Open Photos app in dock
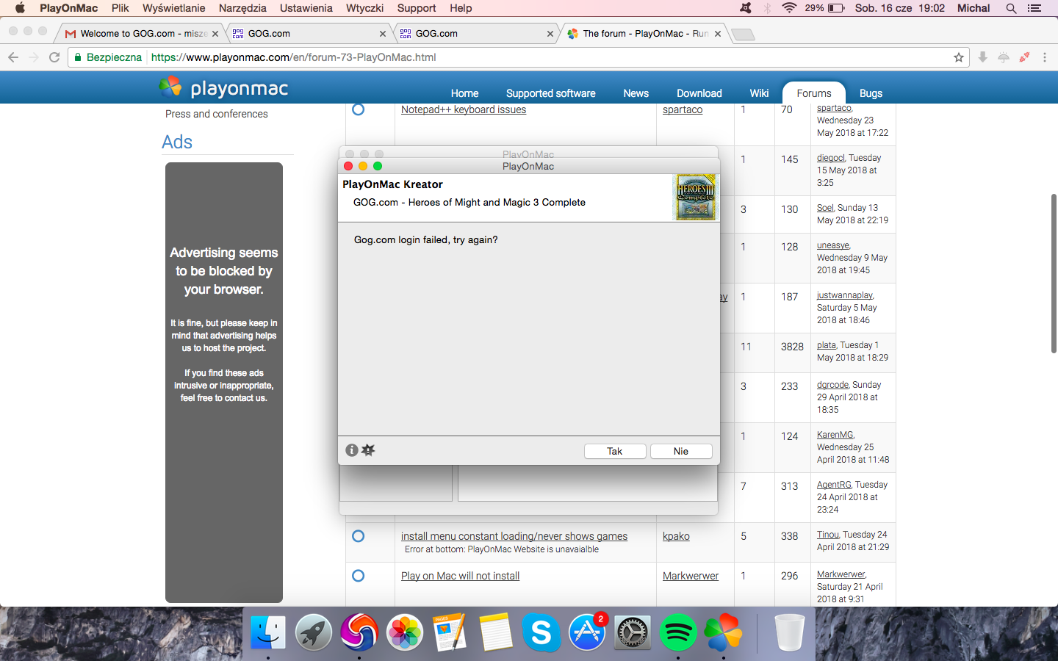The image size is (1058, 661). coord(405,632)
